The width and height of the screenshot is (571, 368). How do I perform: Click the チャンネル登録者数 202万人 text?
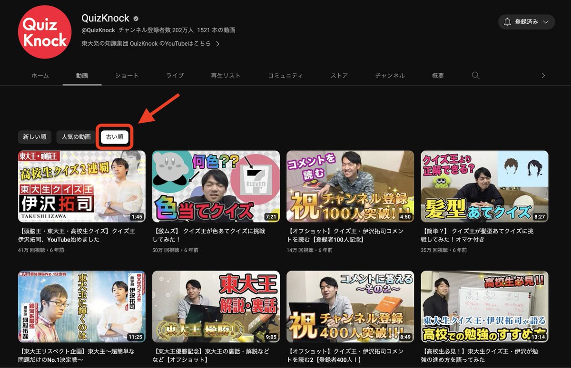tap(156, 30)
